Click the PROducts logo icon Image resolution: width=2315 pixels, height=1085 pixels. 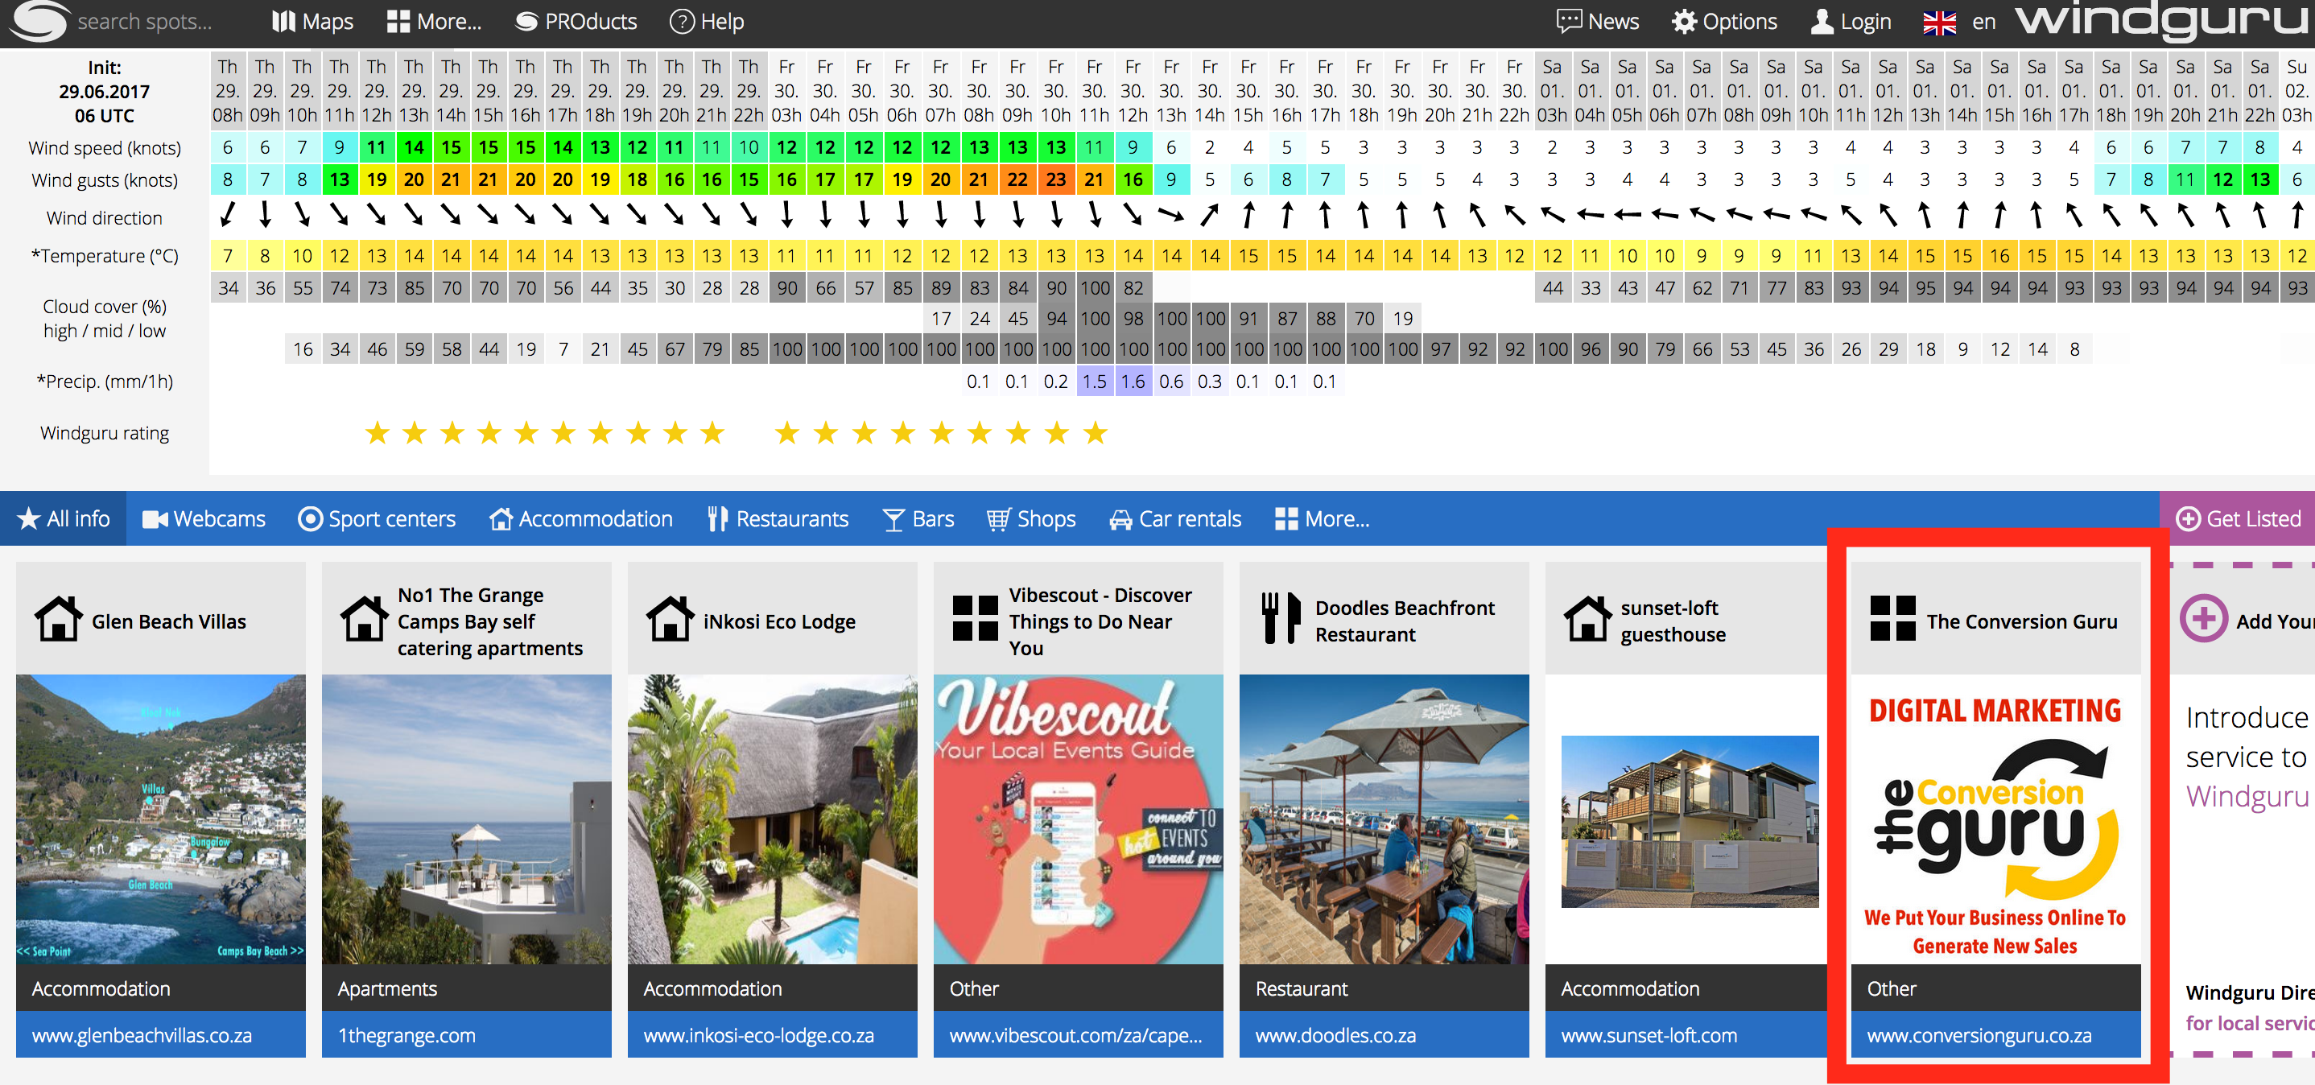point(526,22)
